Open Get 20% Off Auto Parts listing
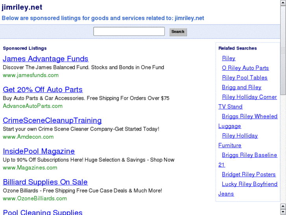Image resolution: width=286 pixels, height=215 pixels. pos(42,90)
